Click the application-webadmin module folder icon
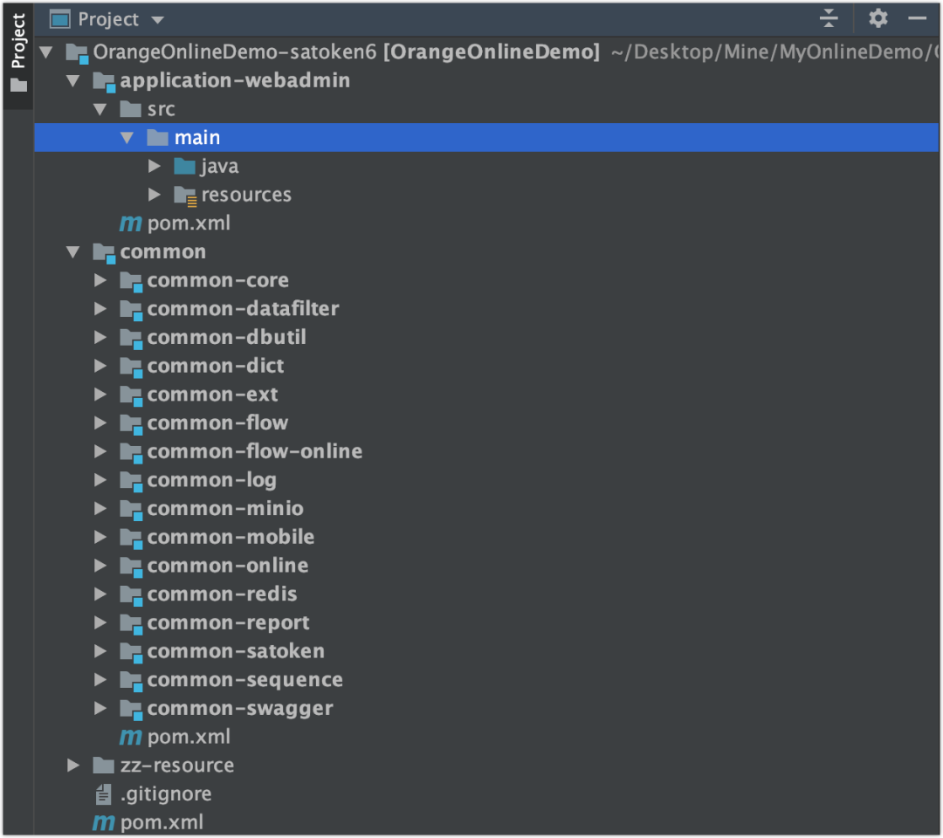Viewport: 943px width, 838px height. tap(103, 81)
